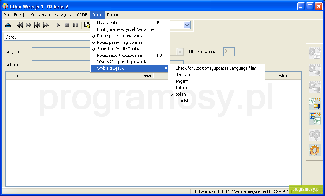The height and width of the screenshot is (196, 325).
Task: Open the Pomoc menu
Action: click(x=113, y=15)
